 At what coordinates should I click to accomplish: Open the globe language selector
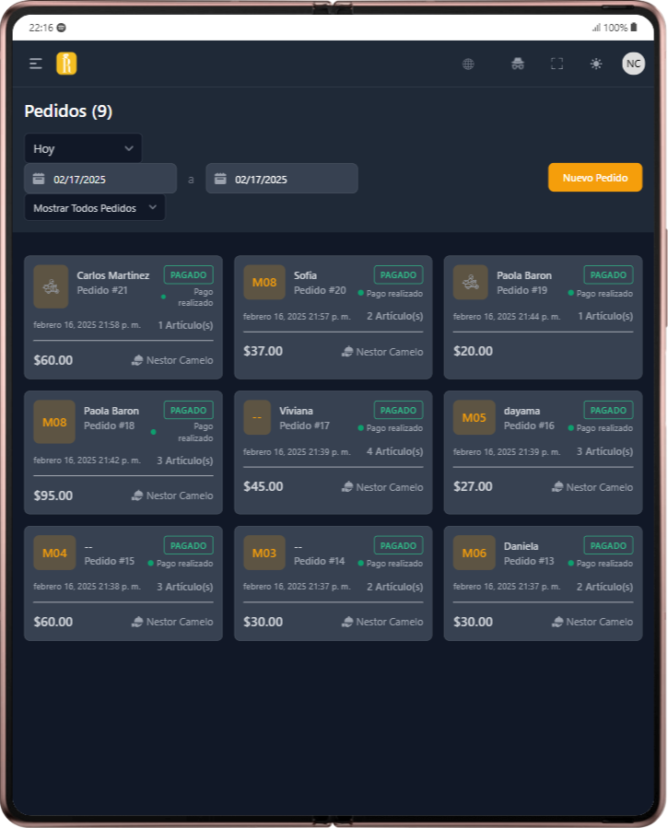click(468, 64)
